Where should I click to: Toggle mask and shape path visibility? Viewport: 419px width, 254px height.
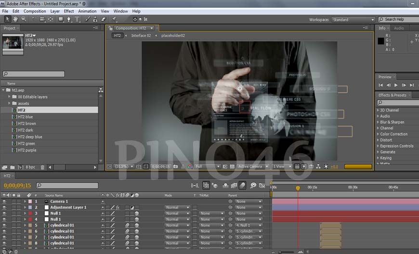pos(146,166)
